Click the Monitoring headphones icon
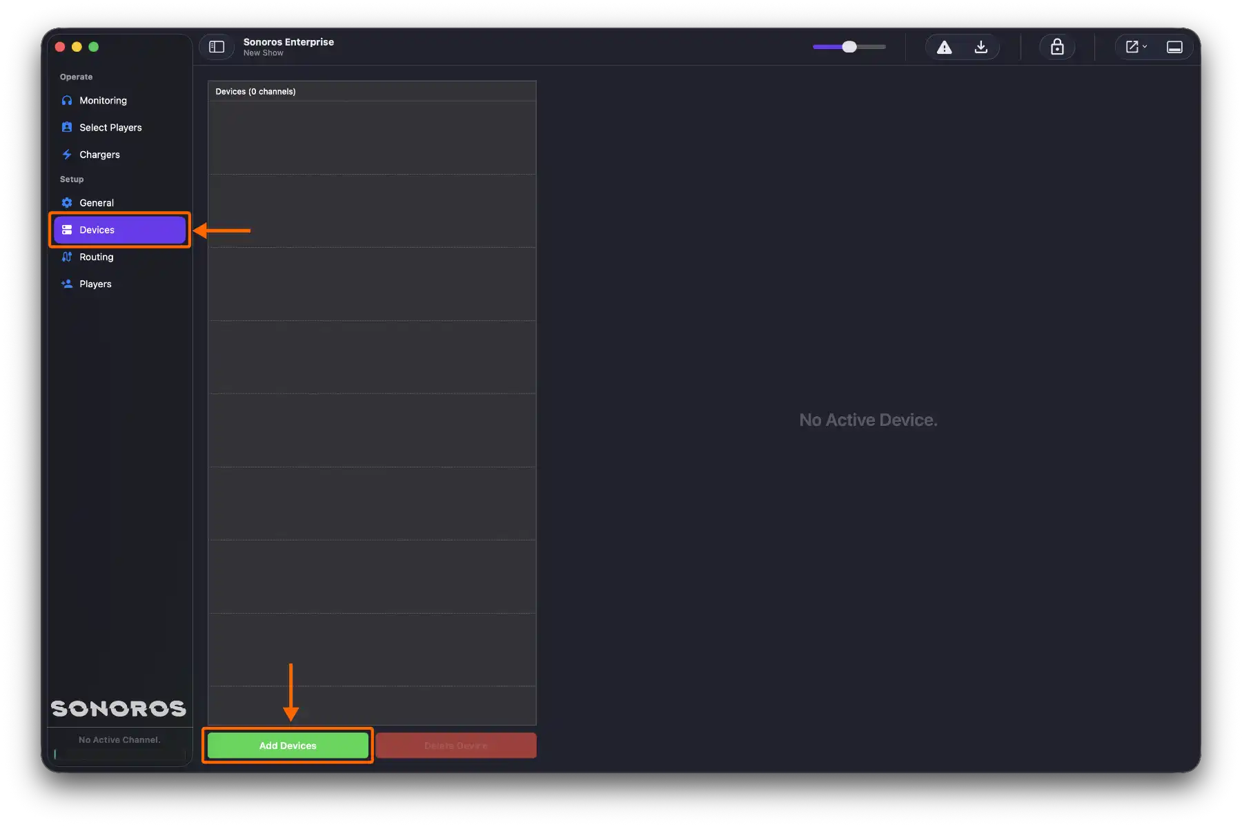 (x=67, y=100)
